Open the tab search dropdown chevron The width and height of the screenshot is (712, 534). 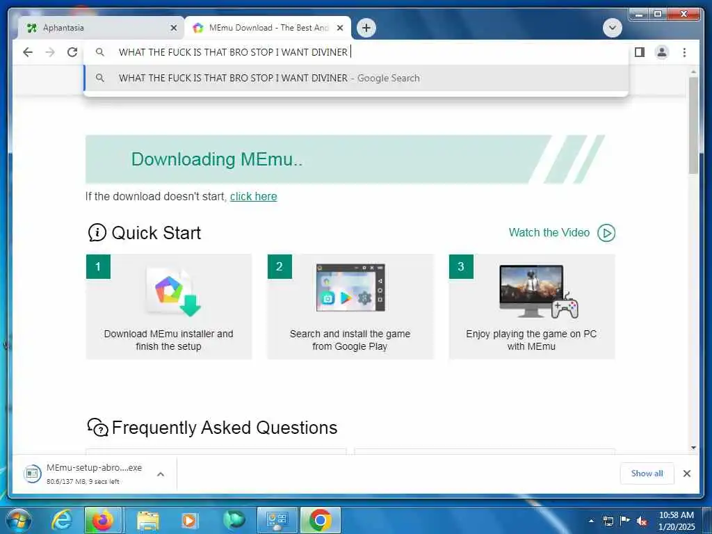click(612, 28)
